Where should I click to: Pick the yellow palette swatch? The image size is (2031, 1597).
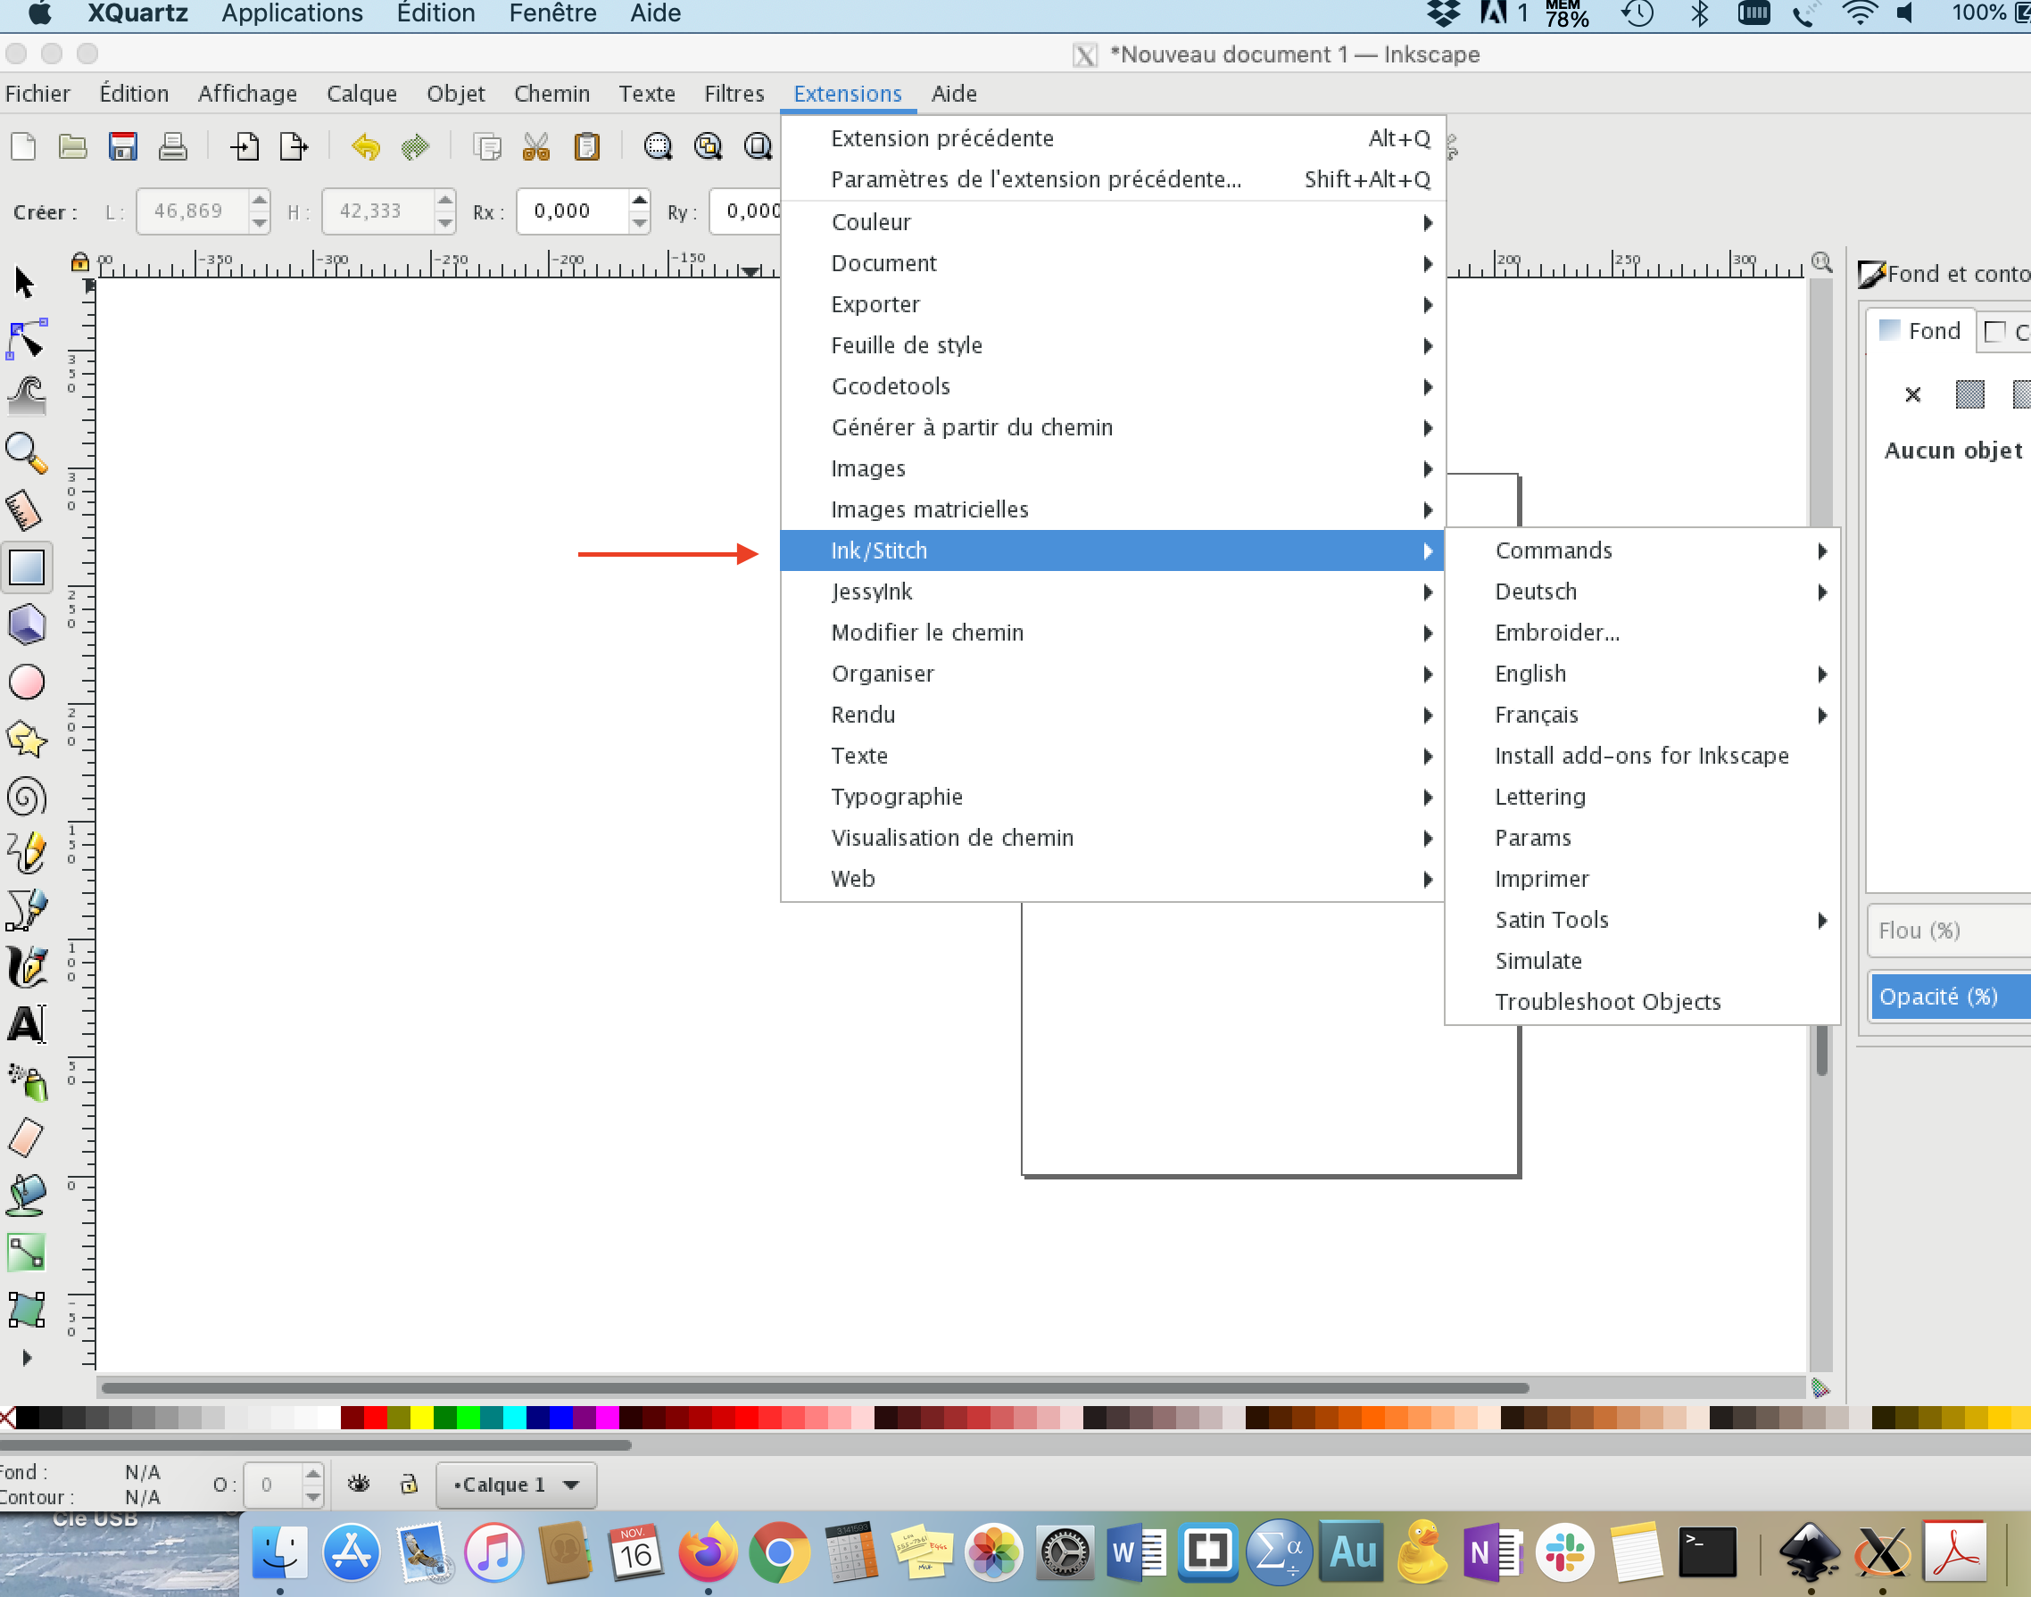pos(423,1419)
